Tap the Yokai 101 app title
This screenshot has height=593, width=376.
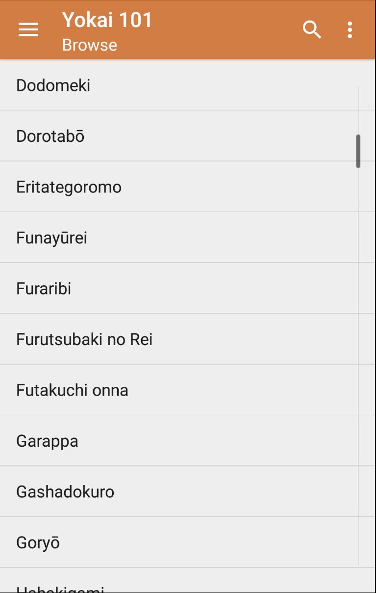107,20
